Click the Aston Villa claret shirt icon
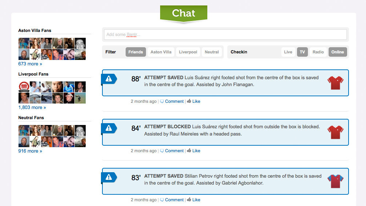 (335, 181)
